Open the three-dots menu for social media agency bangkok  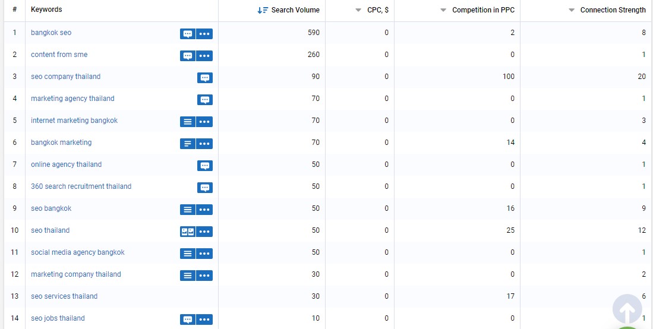204,254
